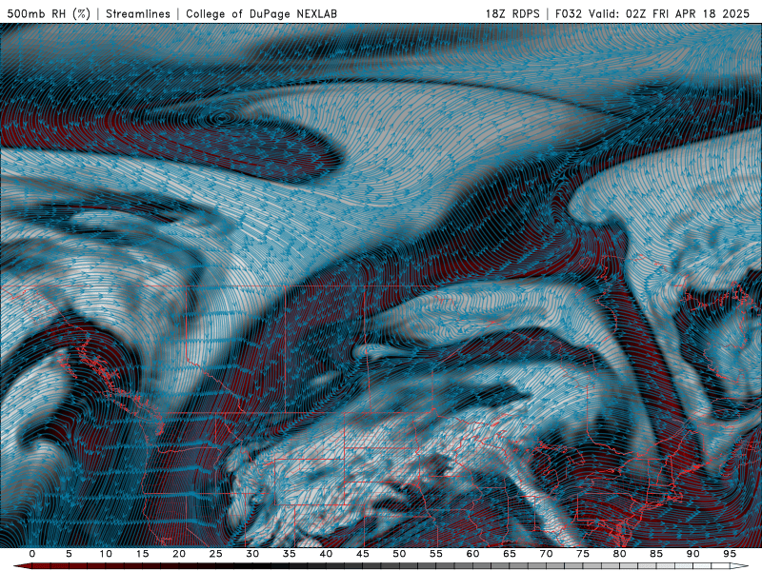Click the "500mb RH (%)" title text
The width and height of the screenshot is (762, 571).
tap(49, 13)
